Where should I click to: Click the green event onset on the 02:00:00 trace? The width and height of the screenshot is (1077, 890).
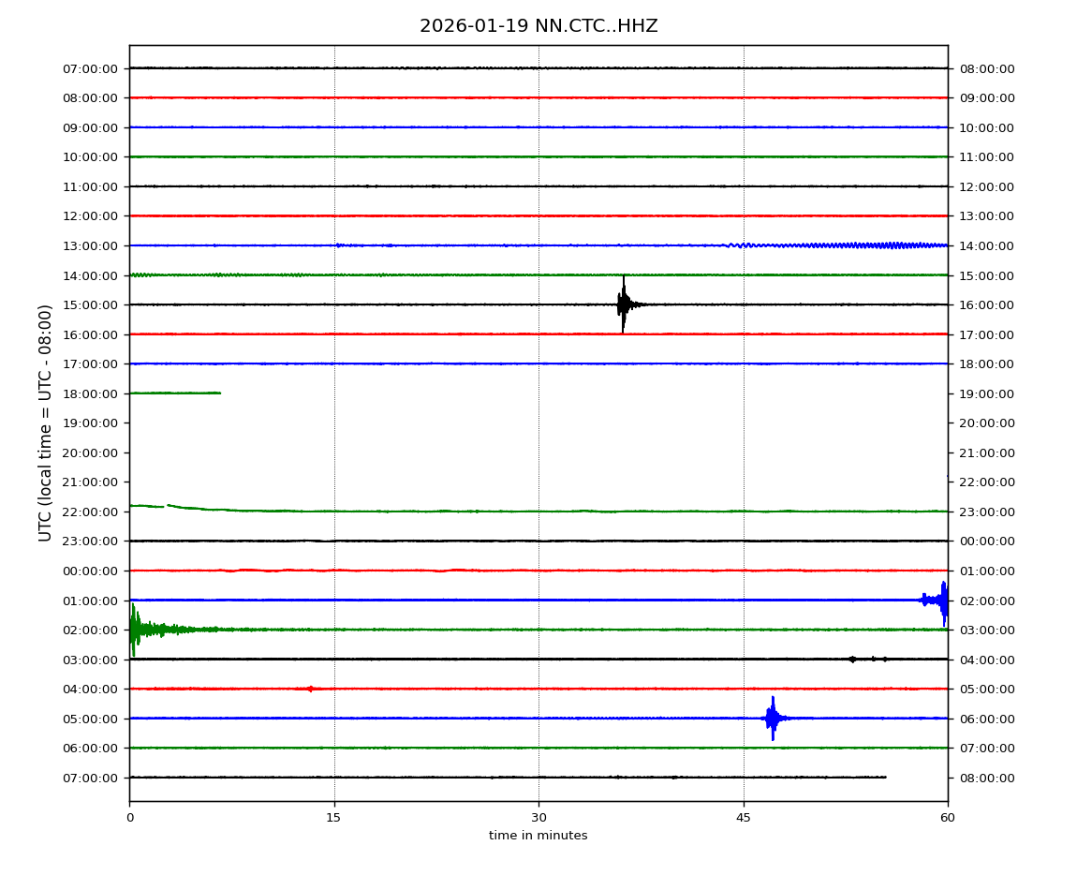tap(135, 629)
